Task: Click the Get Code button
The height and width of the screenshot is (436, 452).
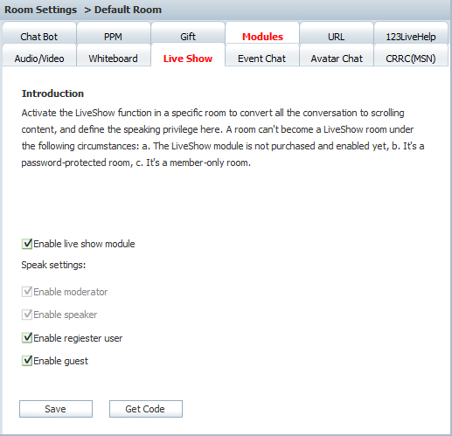Action: 146,409
